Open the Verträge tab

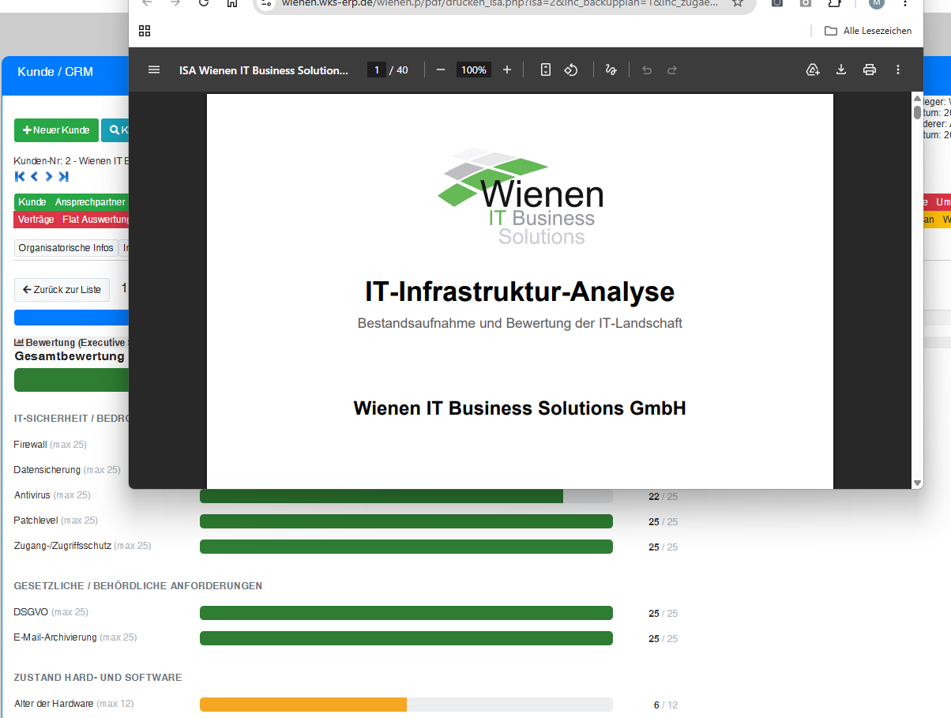(36, 220)
